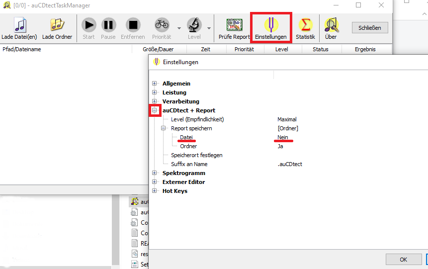This screenshot has width=428, height=269.
Task: Expand the Leistung settings node
Action: (x=155, y=92)
